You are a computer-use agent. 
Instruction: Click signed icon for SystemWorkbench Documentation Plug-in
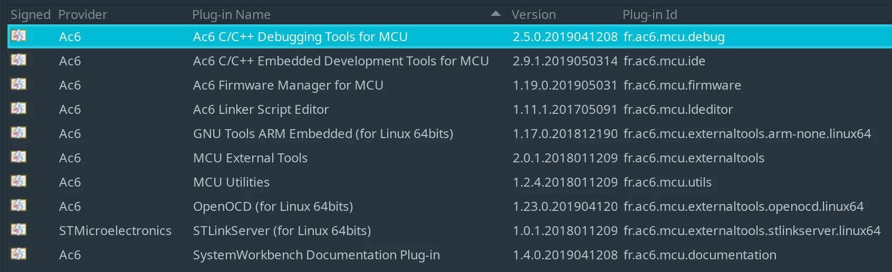click(x=18, y=254)
